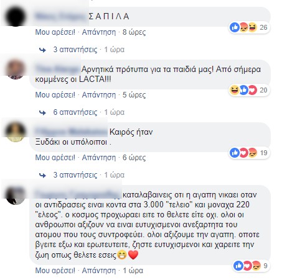Image resolution: width=282 pixels, height=280 pixels.
Task: Reply to the last comment via Απάντηση
Action: click(99, 271)
